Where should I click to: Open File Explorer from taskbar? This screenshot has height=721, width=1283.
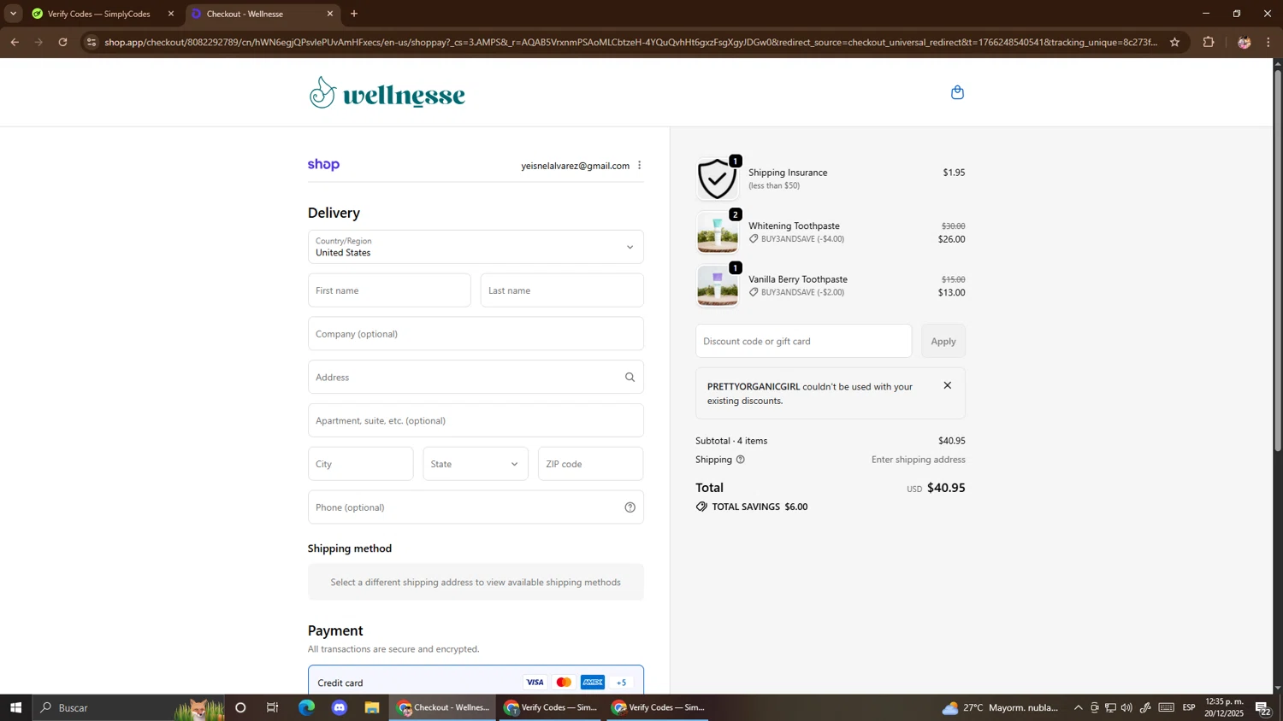372,707
